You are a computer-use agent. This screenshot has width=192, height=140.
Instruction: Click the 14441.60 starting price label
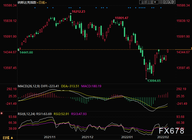pos(26,52)
